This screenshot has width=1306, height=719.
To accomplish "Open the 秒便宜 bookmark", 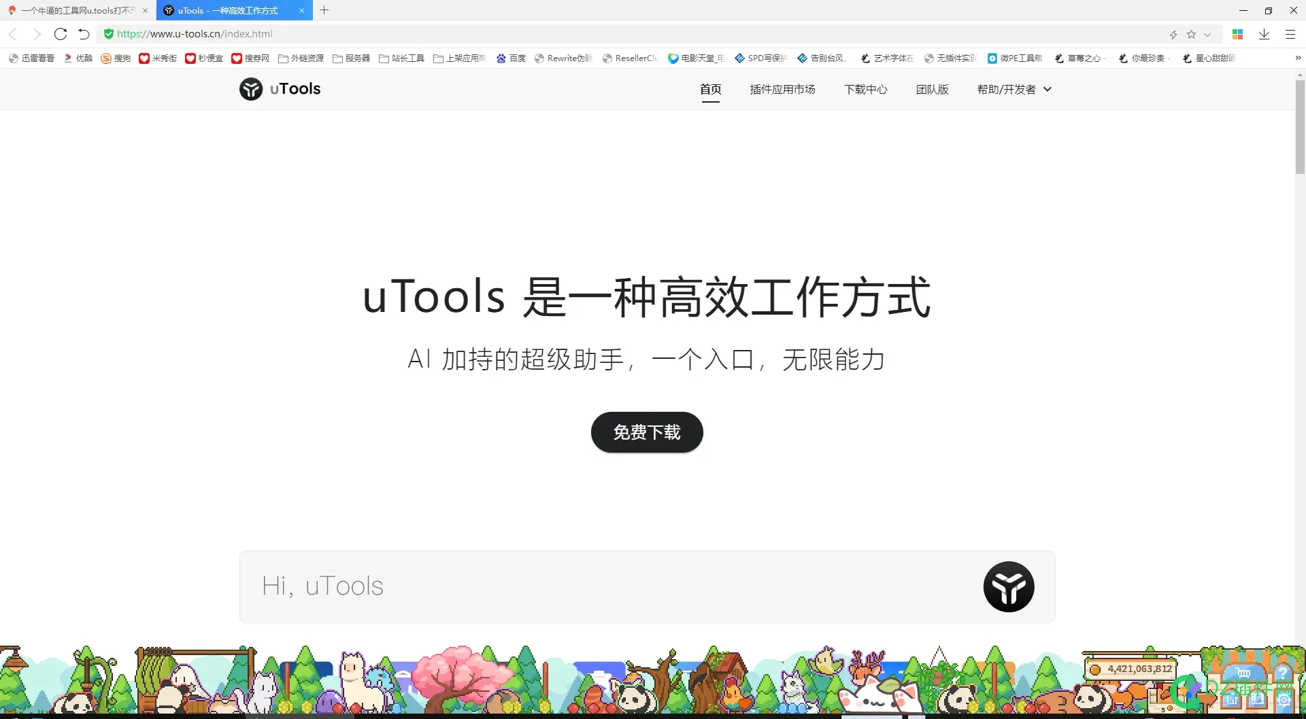I will point(204,58).
